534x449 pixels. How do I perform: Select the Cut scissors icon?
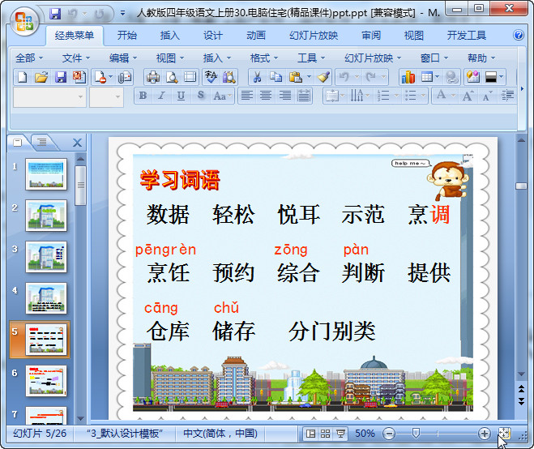(x=257, y=77)
